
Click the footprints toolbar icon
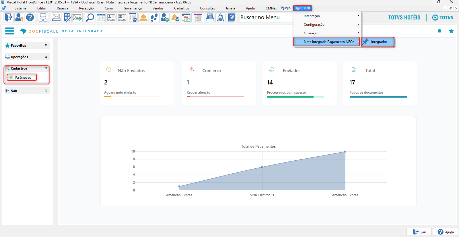154,17
